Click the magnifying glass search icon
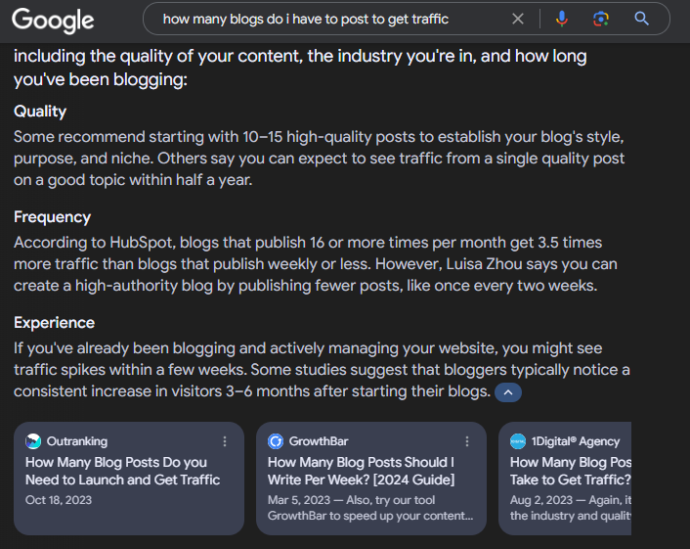690x549 pixels. click(642, 19)
